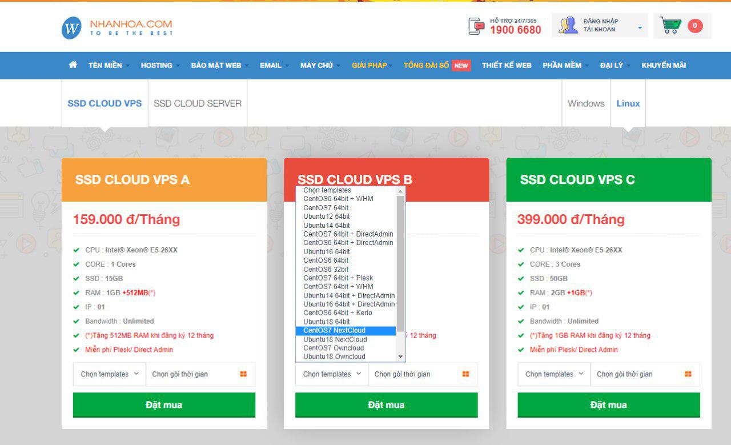Expand the account login dropdown arrow
731x445 pixels.
(640, 27)
